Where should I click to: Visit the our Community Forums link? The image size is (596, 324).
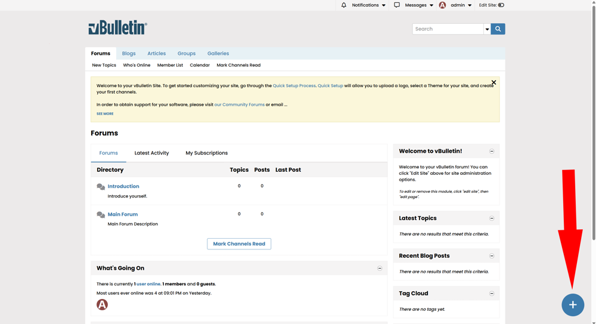pyautogui.click(x=240, y=104)
